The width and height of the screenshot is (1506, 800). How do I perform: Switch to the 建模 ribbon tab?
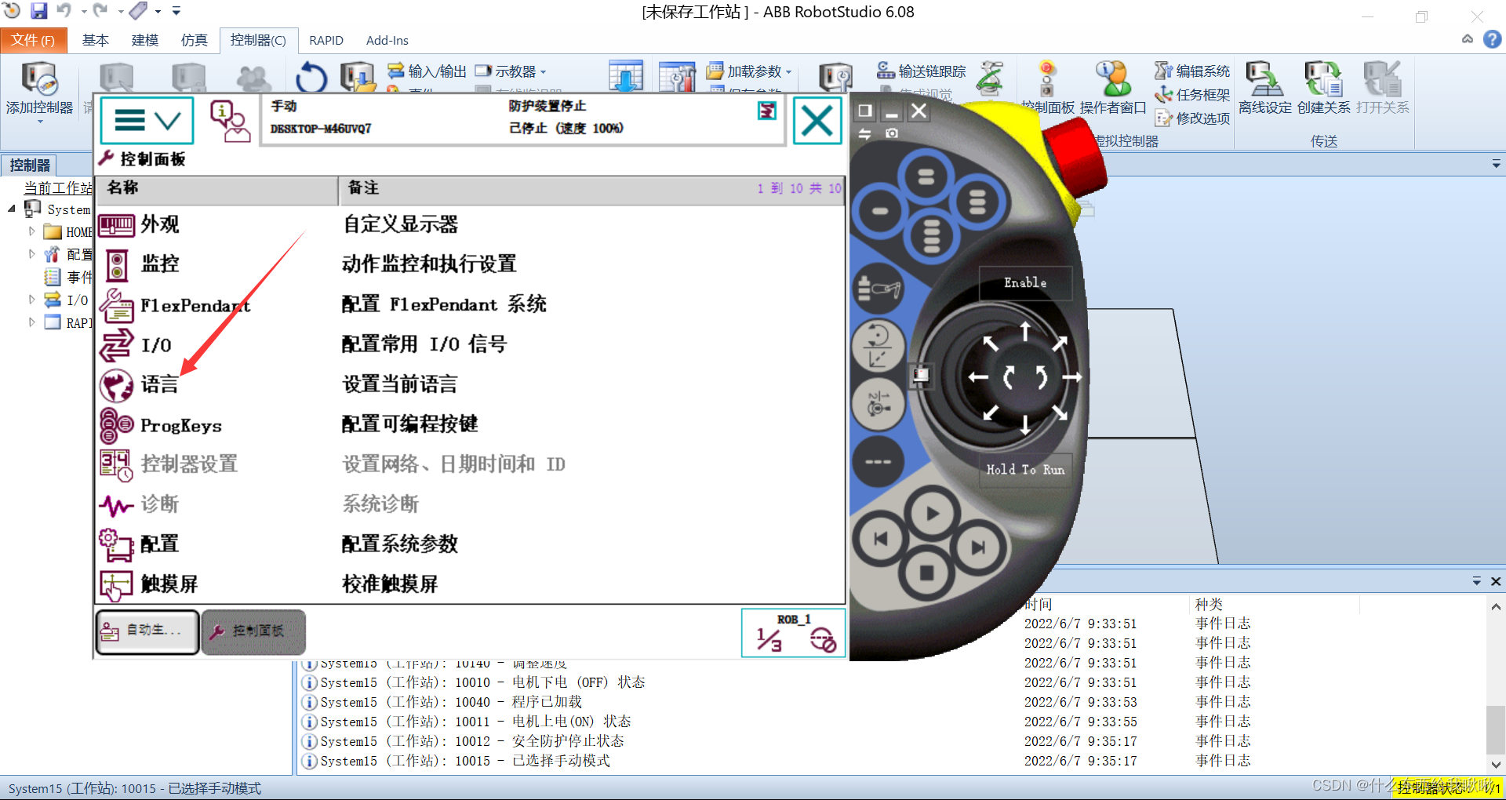coord(145,40)
